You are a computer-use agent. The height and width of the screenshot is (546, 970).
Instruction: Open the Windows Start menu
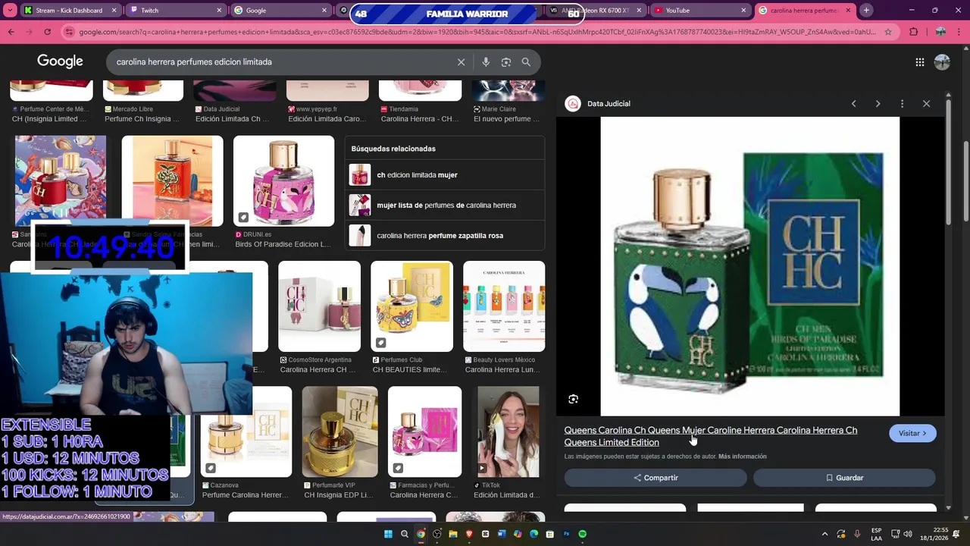388,534
